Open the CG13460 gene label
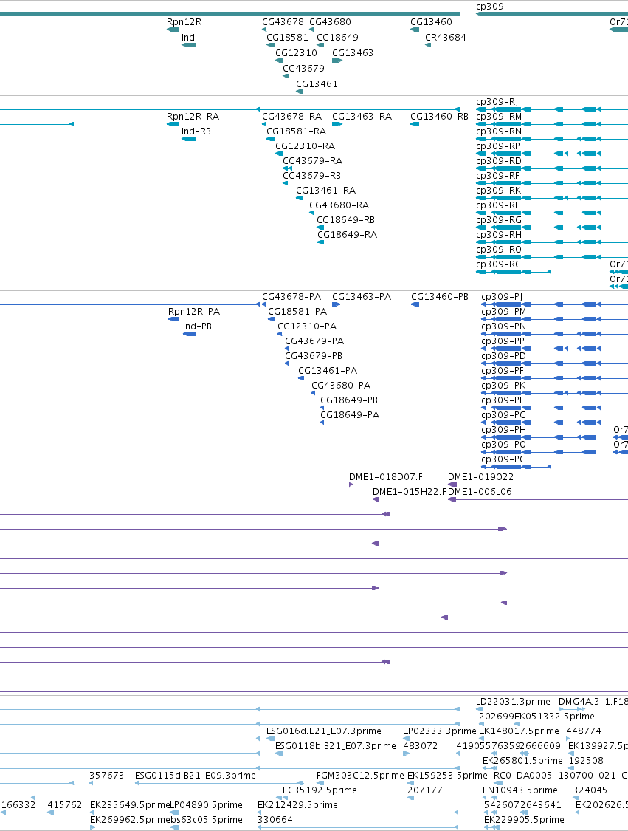 pos(431,21)
